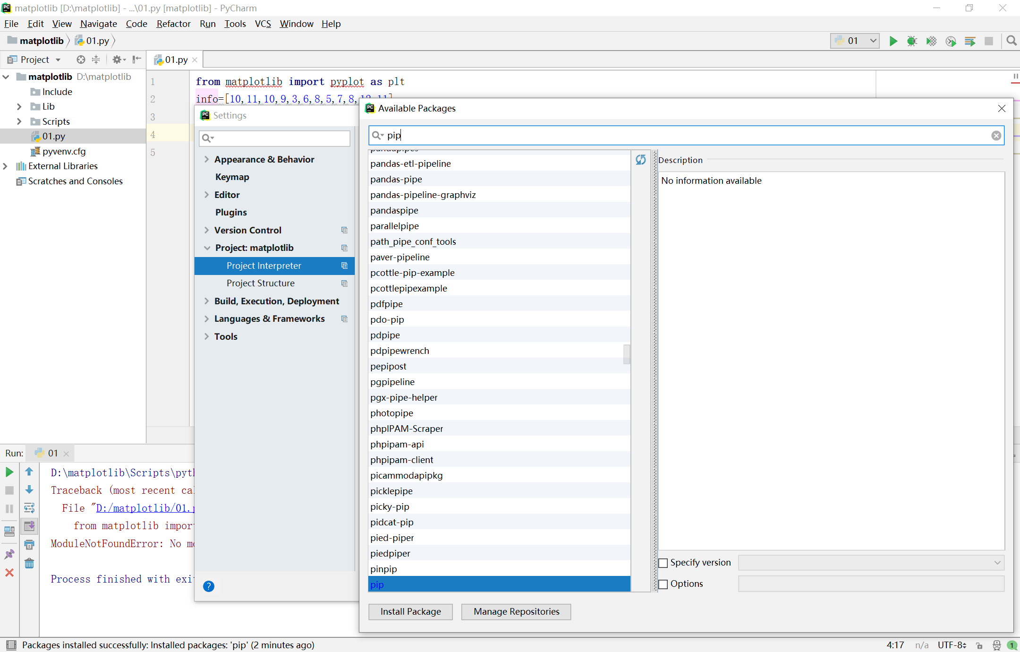Clear the pip search text

(996, 136)
